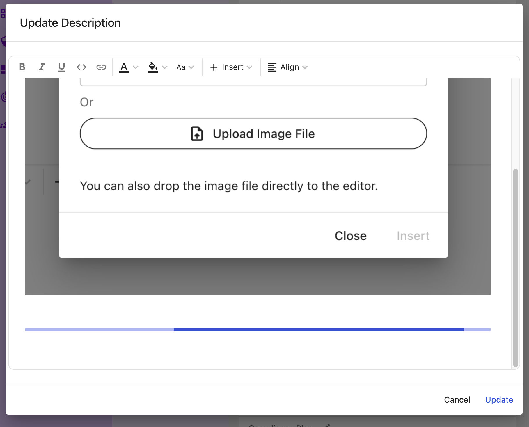Image resolution: width=529 pixels, height=427 pixels.
Task: Click the align lines icon
Action: (x=272, y=67)
